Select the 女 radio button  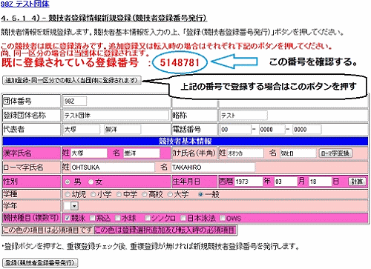91,182
